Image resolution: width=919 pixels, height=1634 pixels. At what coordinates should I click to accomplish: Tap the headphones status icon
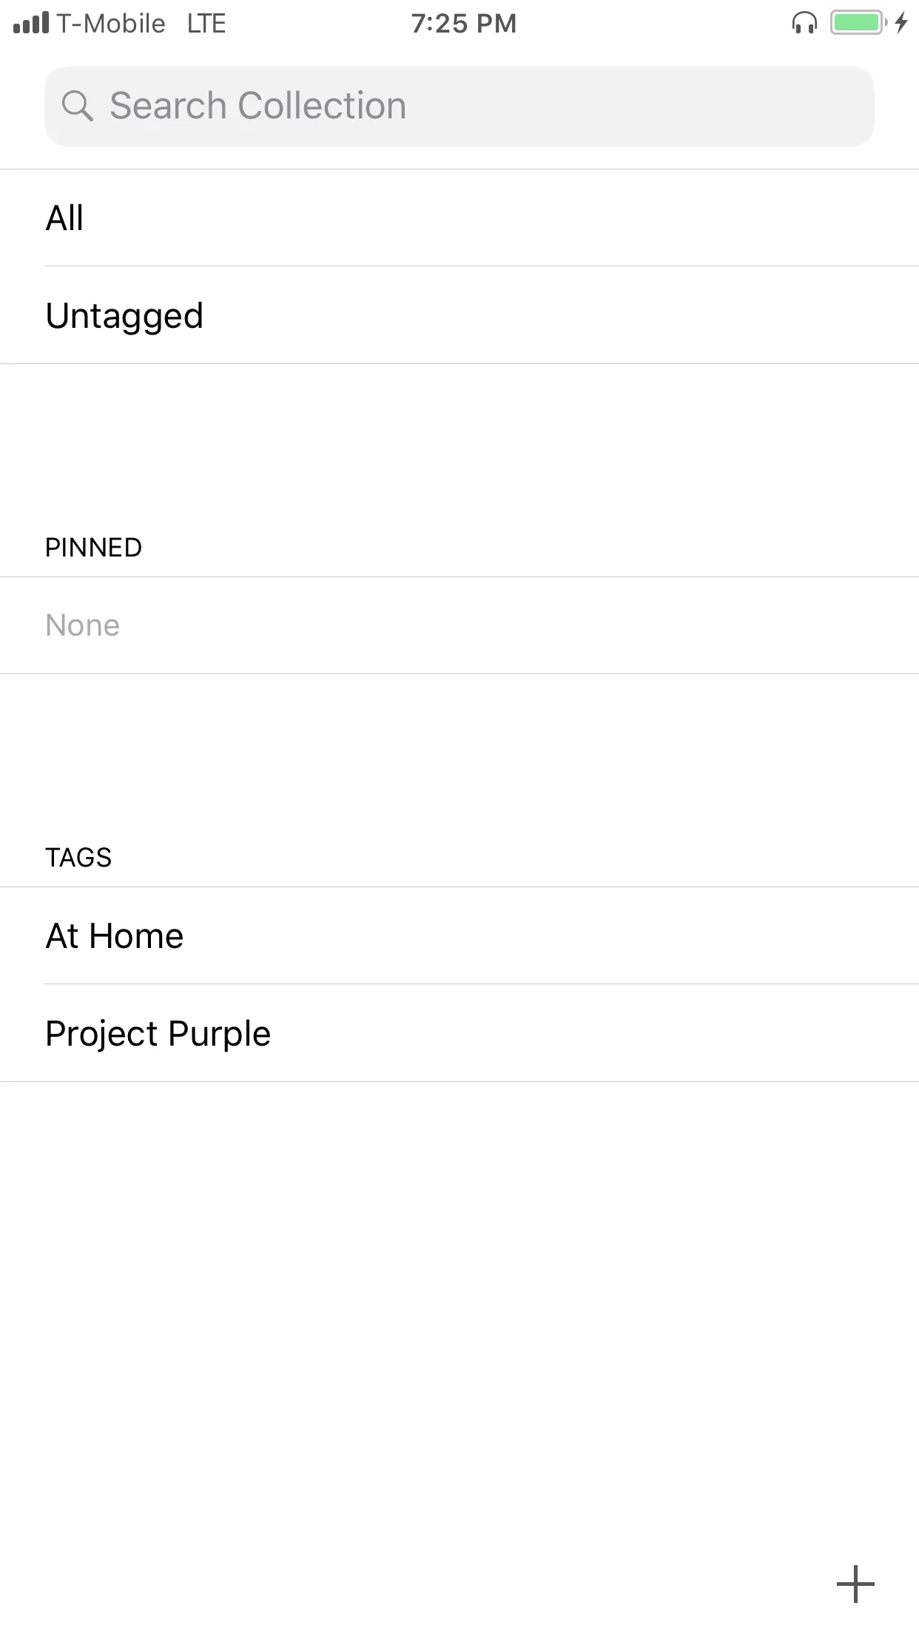pos(804,24)
